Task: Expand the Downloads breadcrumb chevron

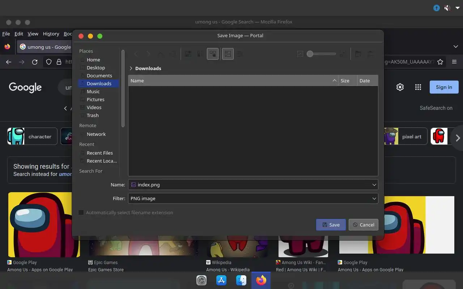Action: (x=131, y=68)
